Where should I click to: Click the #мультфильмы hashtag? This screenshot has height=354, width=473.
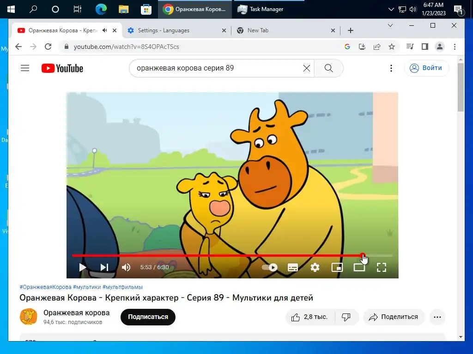[122, 287]
